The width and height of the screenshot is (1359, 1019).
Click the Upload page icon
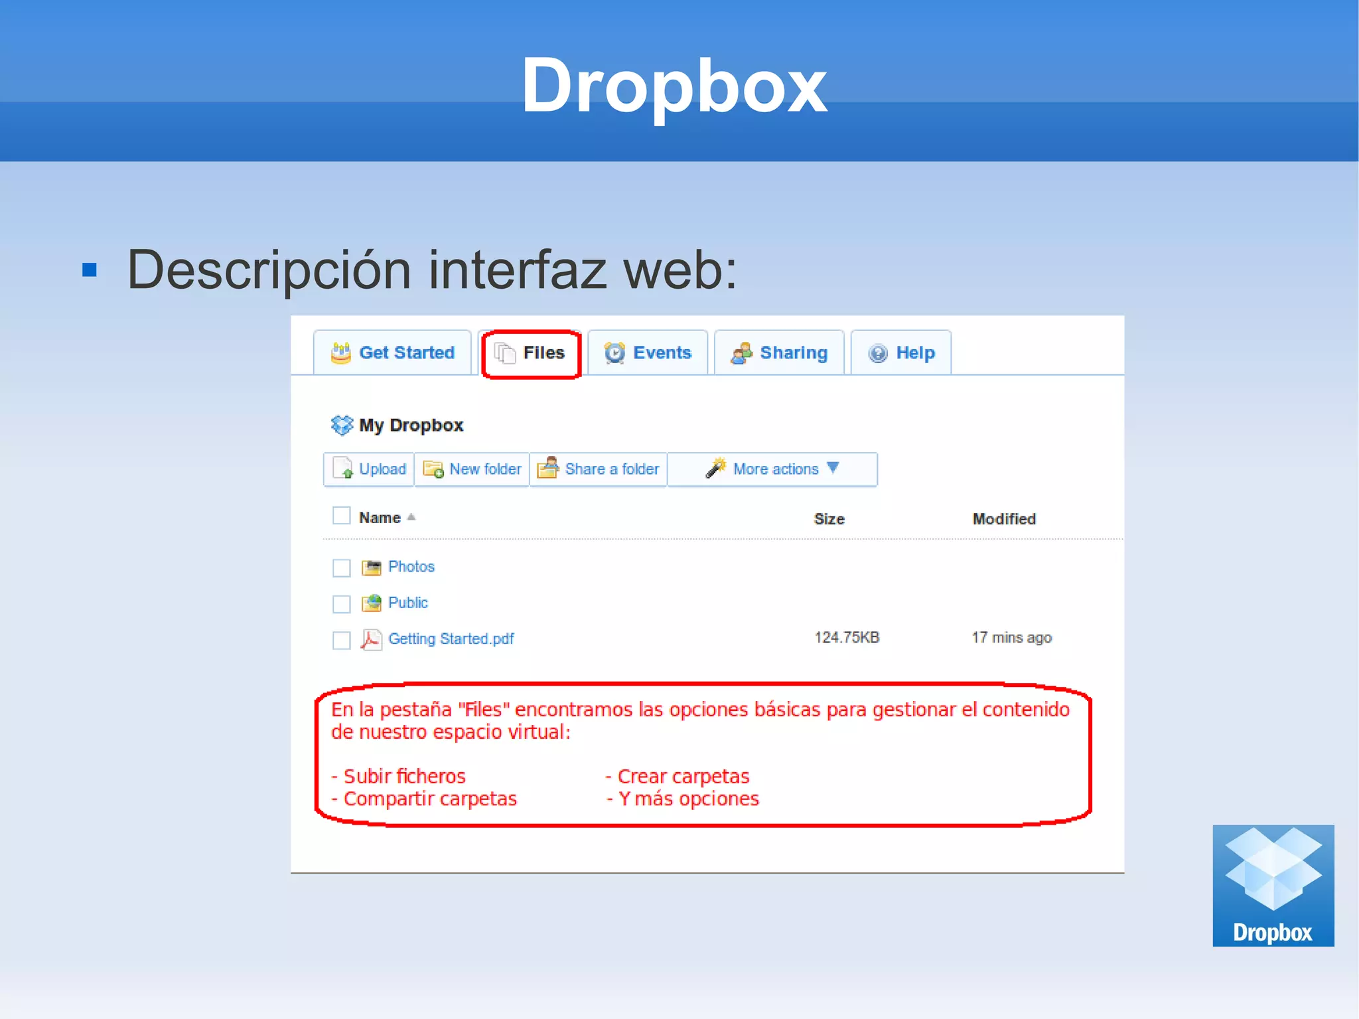tap(343, 468)
